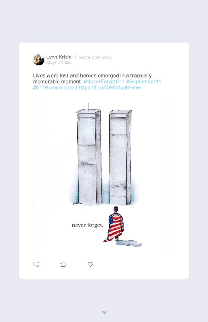208x322 pixels.
Task: Click the 'never forget.' caption in image
Action: 88,225
